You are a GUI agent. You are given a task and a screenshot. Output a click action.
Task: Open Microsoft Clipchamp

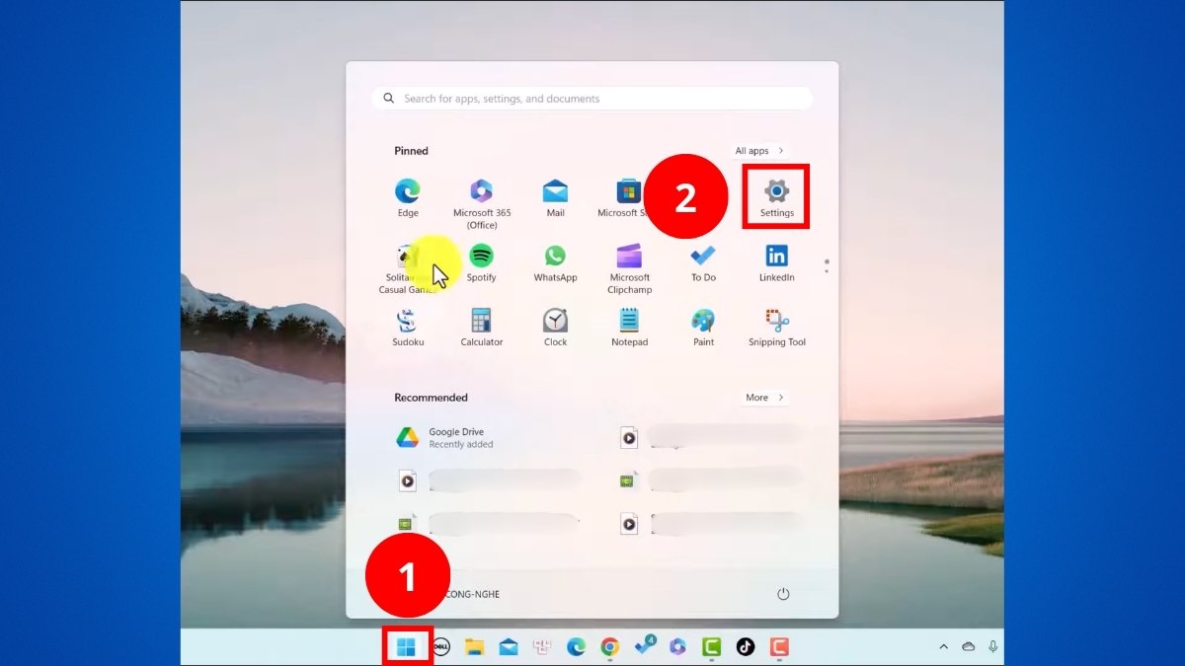[x=629, y=269]
